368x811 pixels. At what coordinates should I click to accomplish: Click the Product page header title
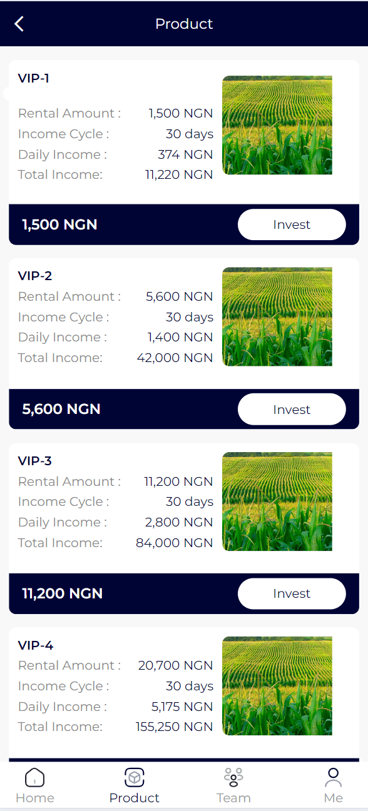pos(184,24)
